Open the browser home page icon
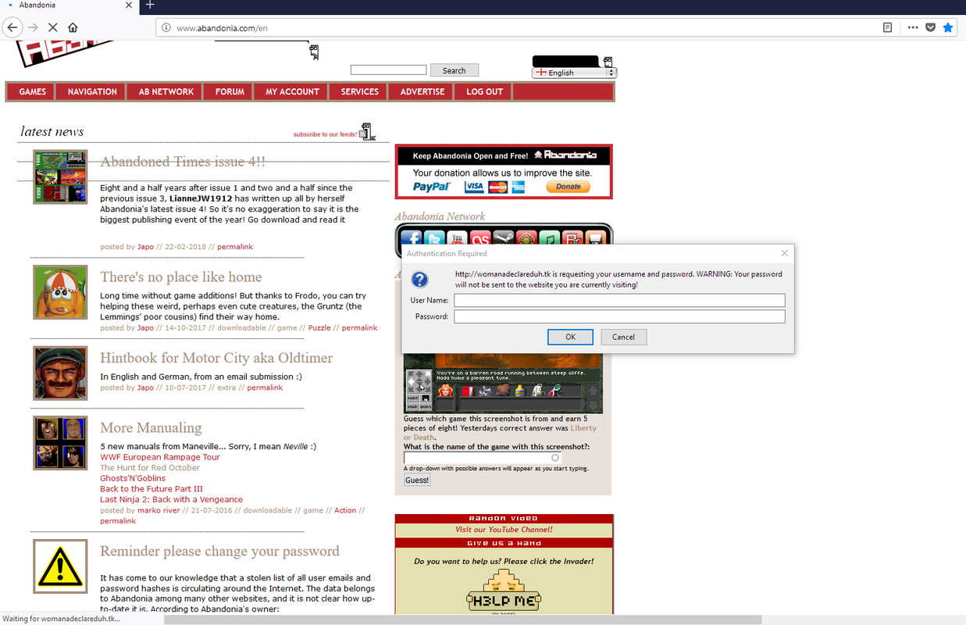Viewport: 966px width, 625px height. point(73,27)
